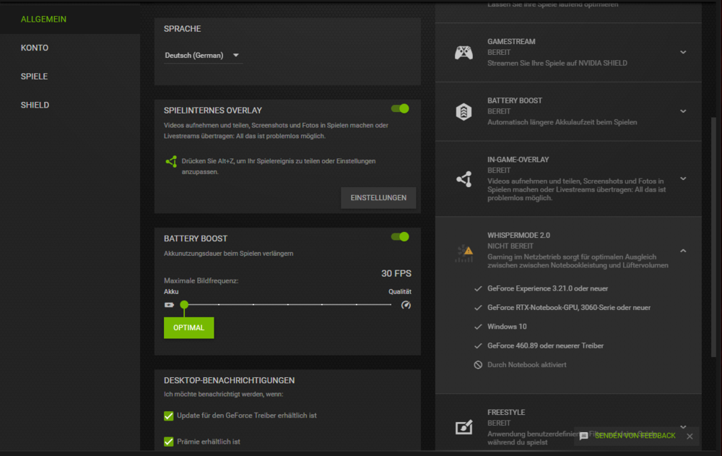Image resolution: width=722 pixels, height=456 pixels.
Task: Set maximum frame rate with the FPS slider
Action: pyautogui.click(x=184, y=305)
